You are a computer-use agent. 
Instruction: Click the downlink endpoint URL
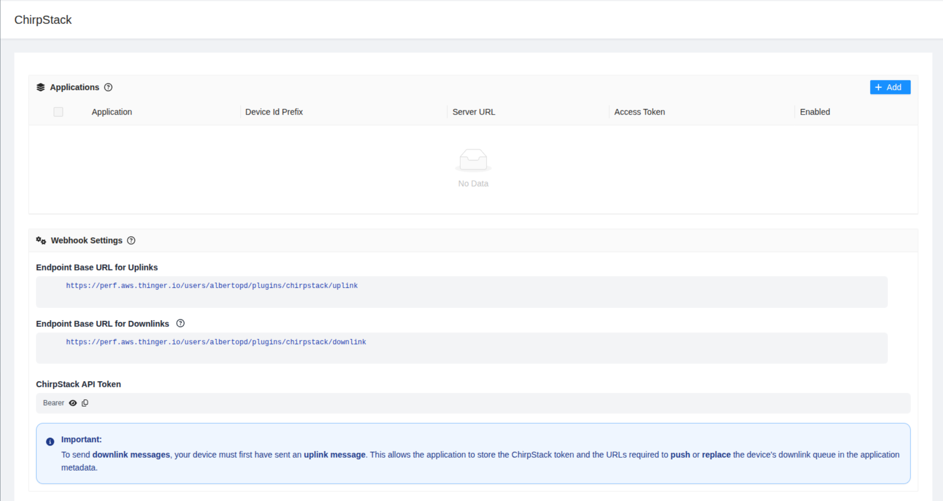click(x=216, y=342)
